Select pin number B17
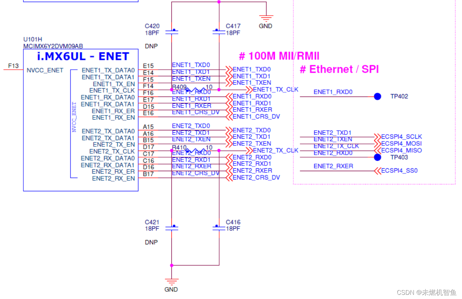The height and width of the screenshot is (299, 462). (x=148, y=174)
